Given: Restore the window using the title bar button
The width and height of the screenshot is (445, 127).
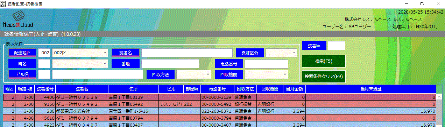Looking at the screenshot, I should pyautogui.click(x=422, y=3).
